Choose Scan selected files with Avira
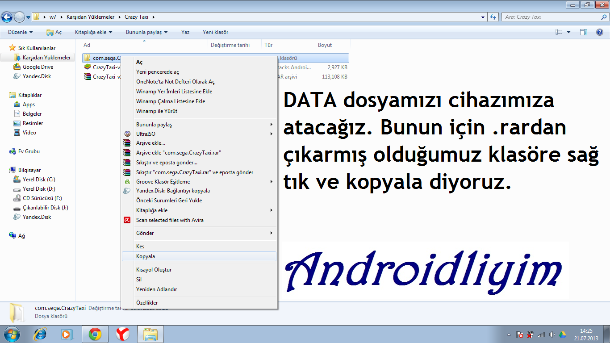 click(199, 220)
